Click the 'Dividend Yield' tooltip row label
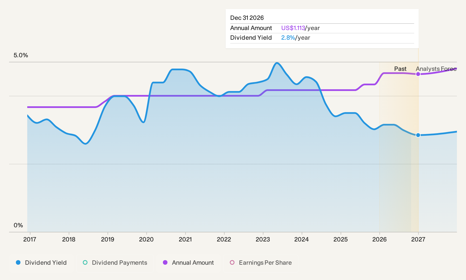This screenshot has width=466, height=280. point(251,38)
